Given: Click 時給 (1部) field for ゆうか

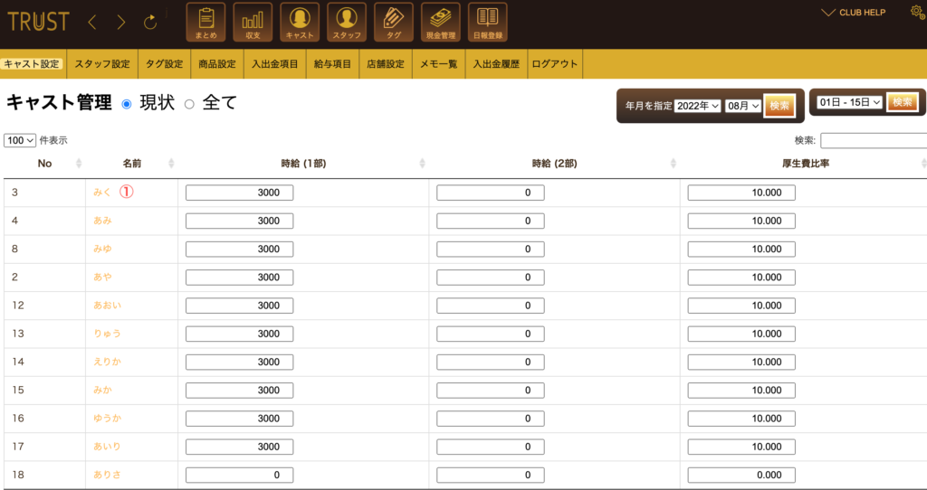Looking at the screenshot, I should [239, 419].
